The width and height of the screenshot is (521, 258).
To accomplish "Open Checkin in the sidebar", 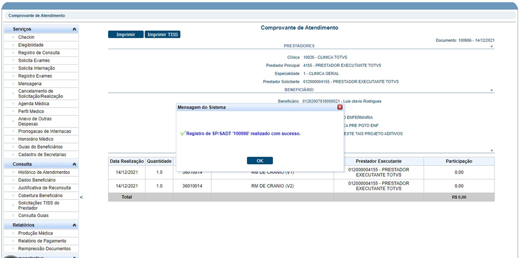I will tap(26, 37).
